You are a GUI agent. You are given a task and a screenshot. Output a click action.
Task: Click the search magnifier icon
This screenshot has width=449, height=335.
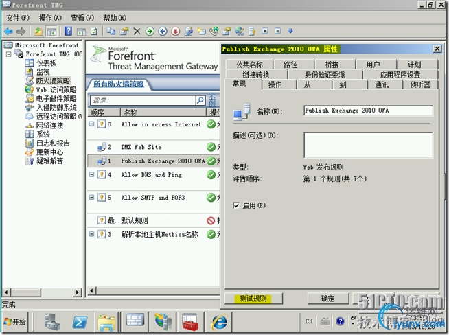click(200, 100)
